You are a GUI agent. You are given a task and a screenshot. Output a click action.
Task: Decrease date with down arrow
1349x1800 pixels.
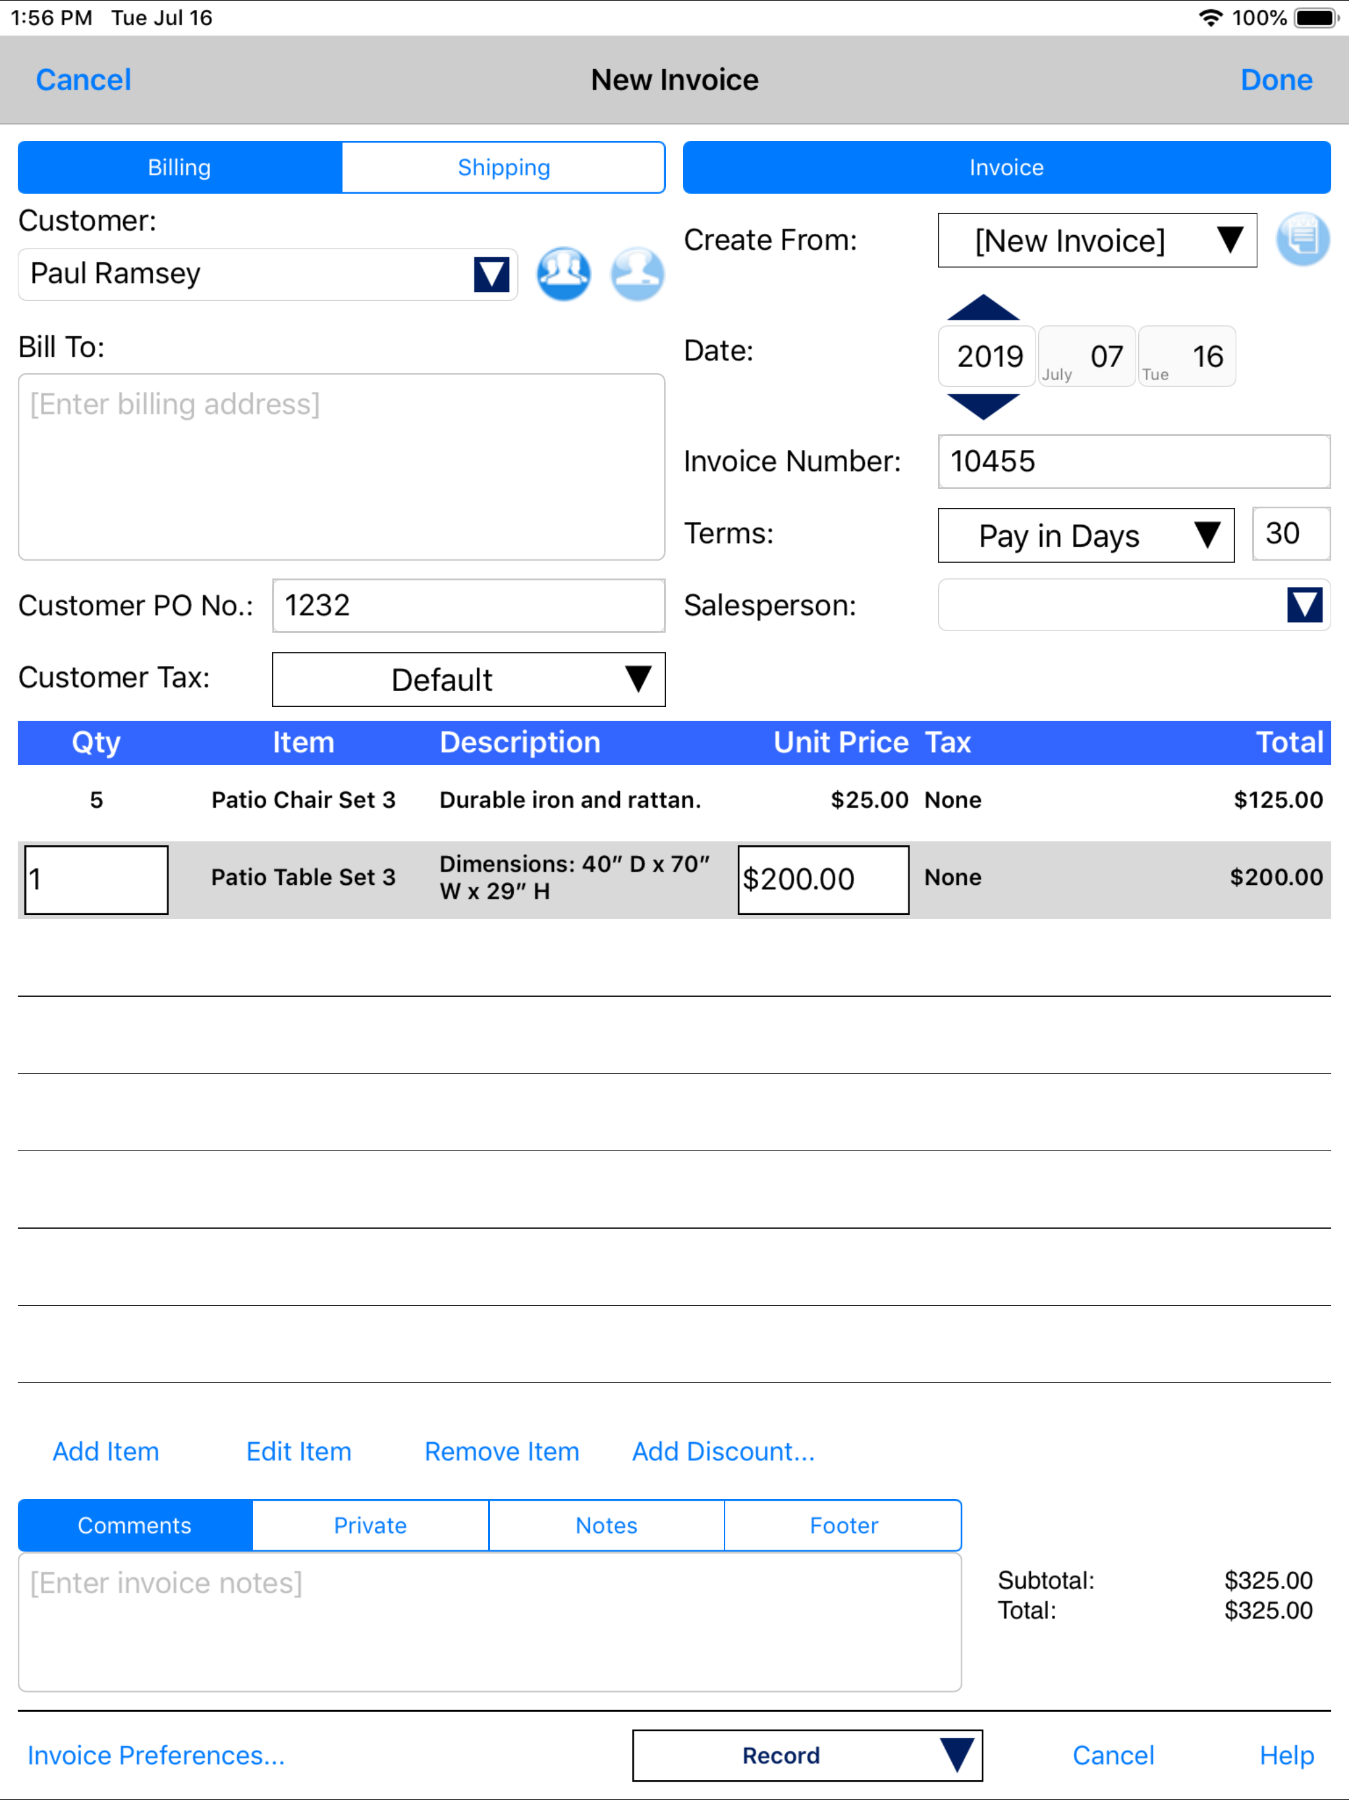tap(983, 405)
